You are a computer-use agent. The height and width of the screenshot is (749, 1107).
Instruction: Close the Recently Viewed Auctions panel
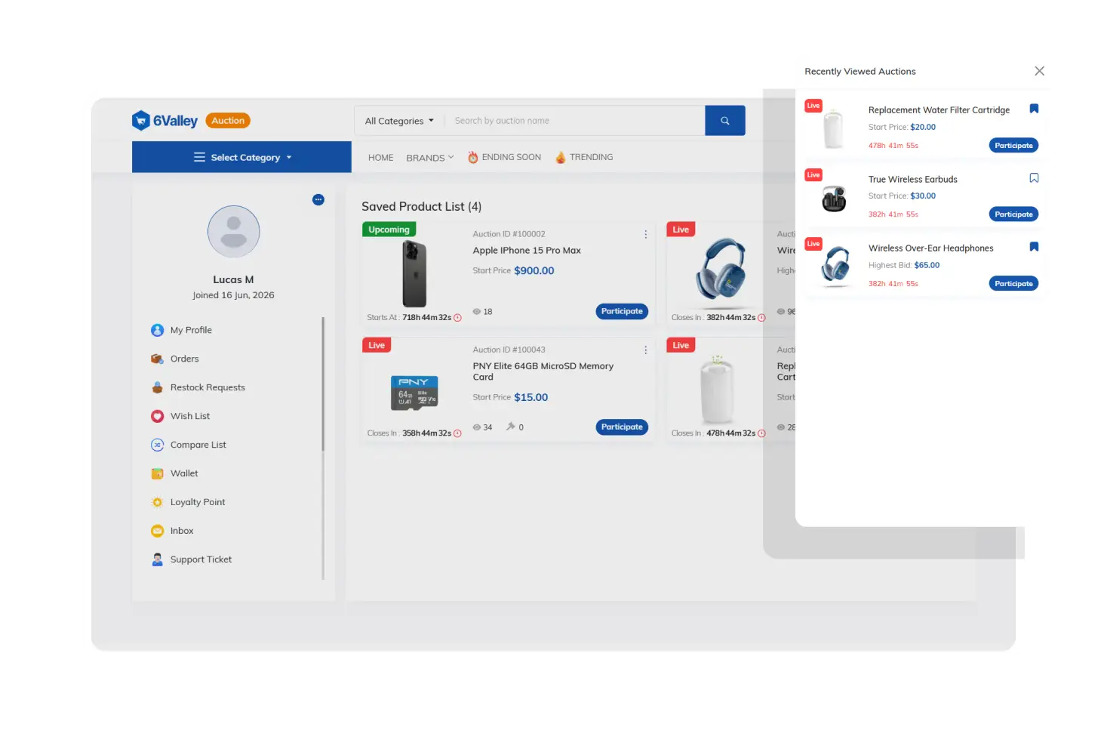click(1039, 71)
